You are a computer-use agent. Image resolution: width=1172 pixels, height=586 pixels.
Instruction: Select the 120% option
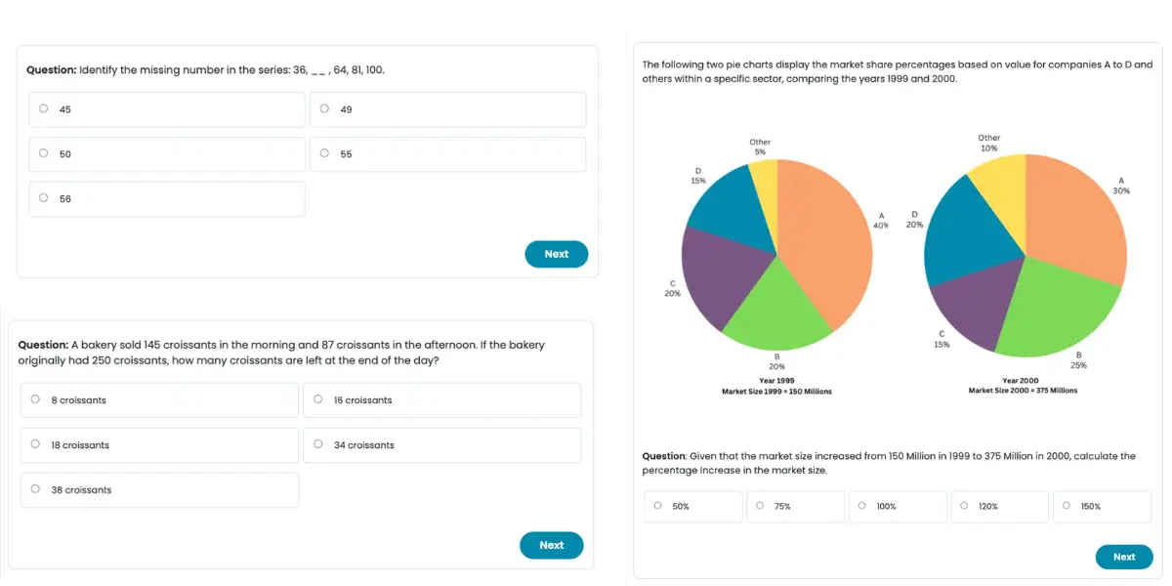click(964, 506)
